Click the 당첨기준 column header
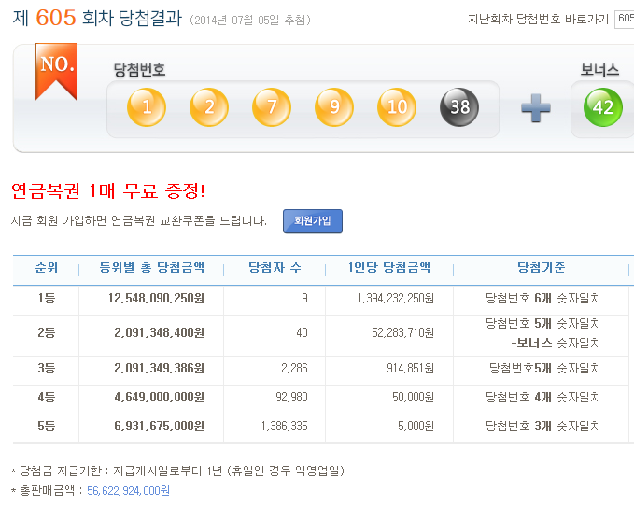 (x=541, y=267)
